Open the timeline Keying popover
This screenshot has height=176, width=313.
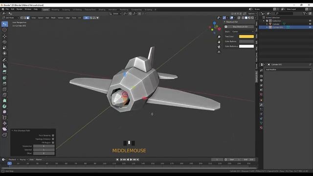pyautogui.click(x=23, y=159)
